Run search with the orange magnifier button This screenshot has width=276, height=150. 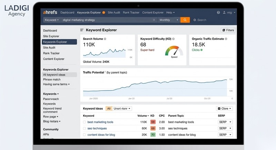pos(185,20)
